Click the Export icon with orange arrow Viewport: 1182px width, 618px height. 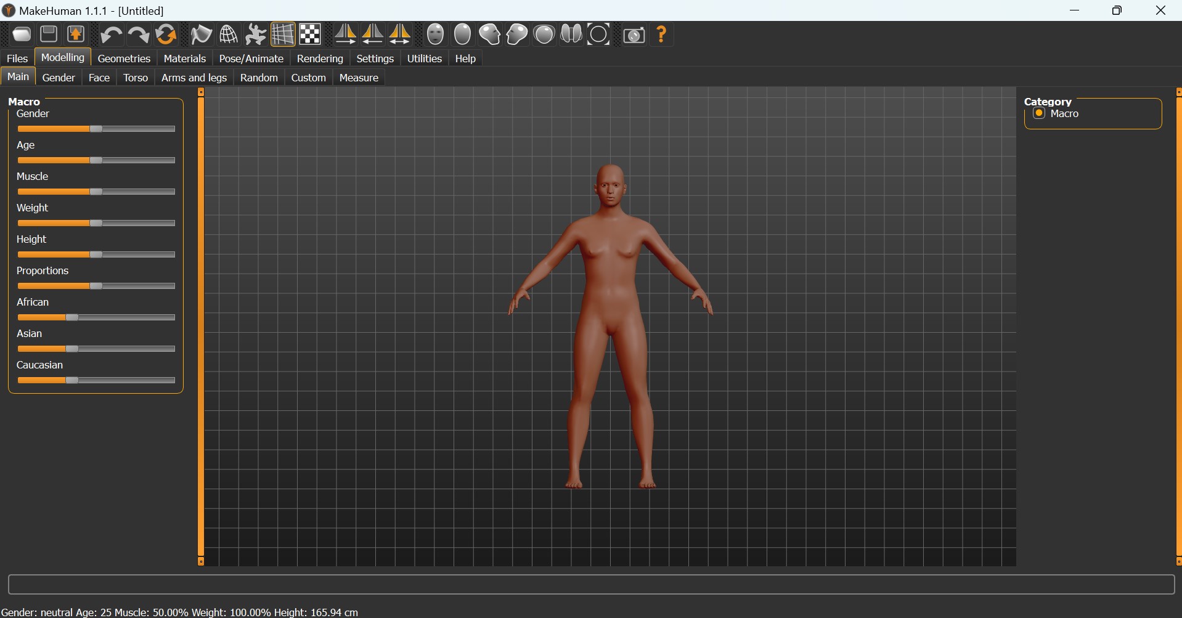coord(76,35)
